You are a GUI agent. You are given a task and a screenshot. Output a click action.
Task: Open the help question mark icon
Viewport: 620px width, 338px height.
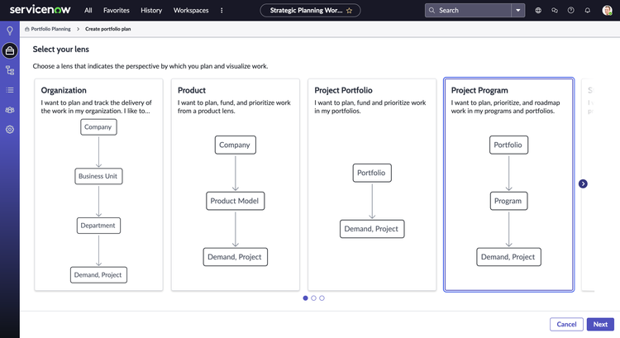click(x=571, y=10)
